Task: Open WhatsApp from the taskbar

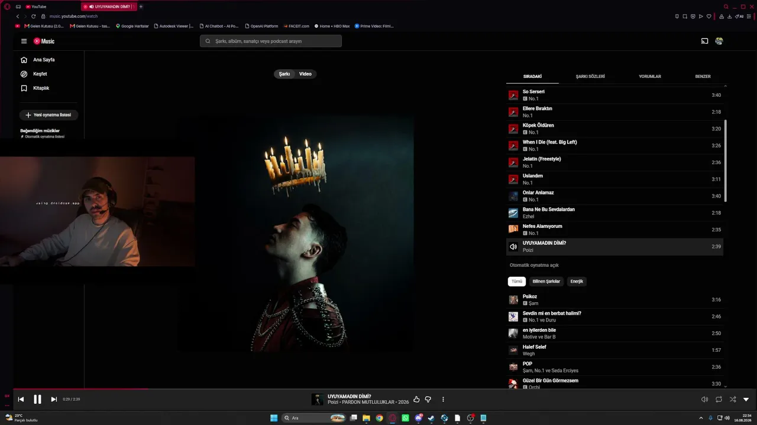Action: [405, 418]
